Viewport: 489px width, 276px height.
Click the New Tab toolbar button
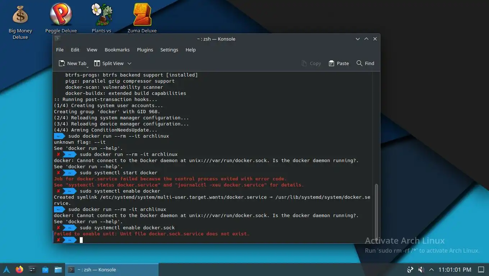pyautogui.click(x=72, y=63)
